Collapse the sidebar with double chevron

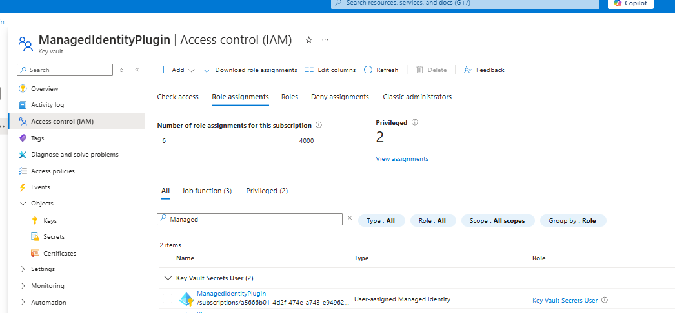pyautogui.click(x=137, y=70)
